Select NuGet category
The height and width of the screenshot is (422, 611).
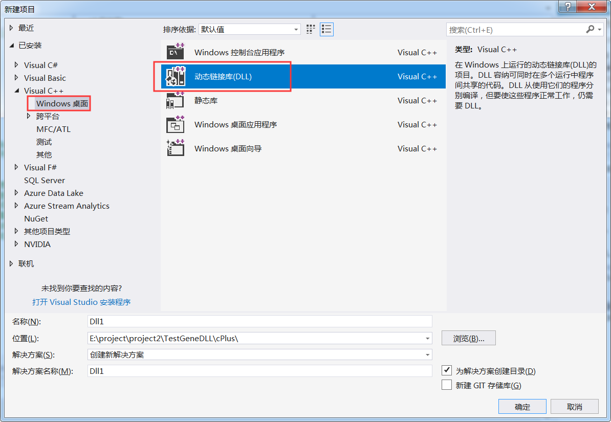[x=36, y=218]
